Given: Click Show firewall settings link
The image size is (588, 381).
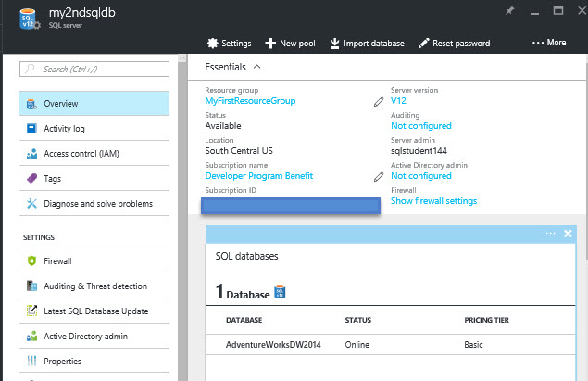Looking at the screenshot, I should coord(433,201).
